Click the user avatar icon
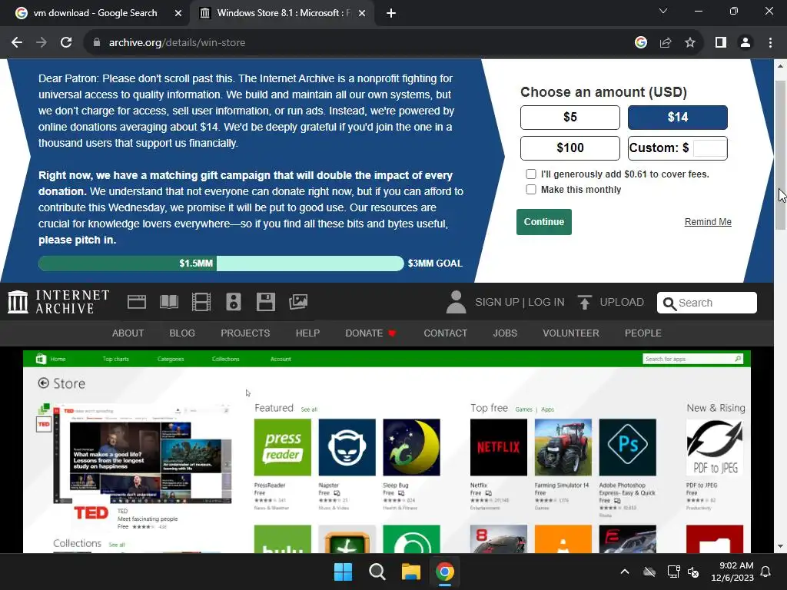Image resolution: width=787 pixels, height=590 pixels. [456, 302]
